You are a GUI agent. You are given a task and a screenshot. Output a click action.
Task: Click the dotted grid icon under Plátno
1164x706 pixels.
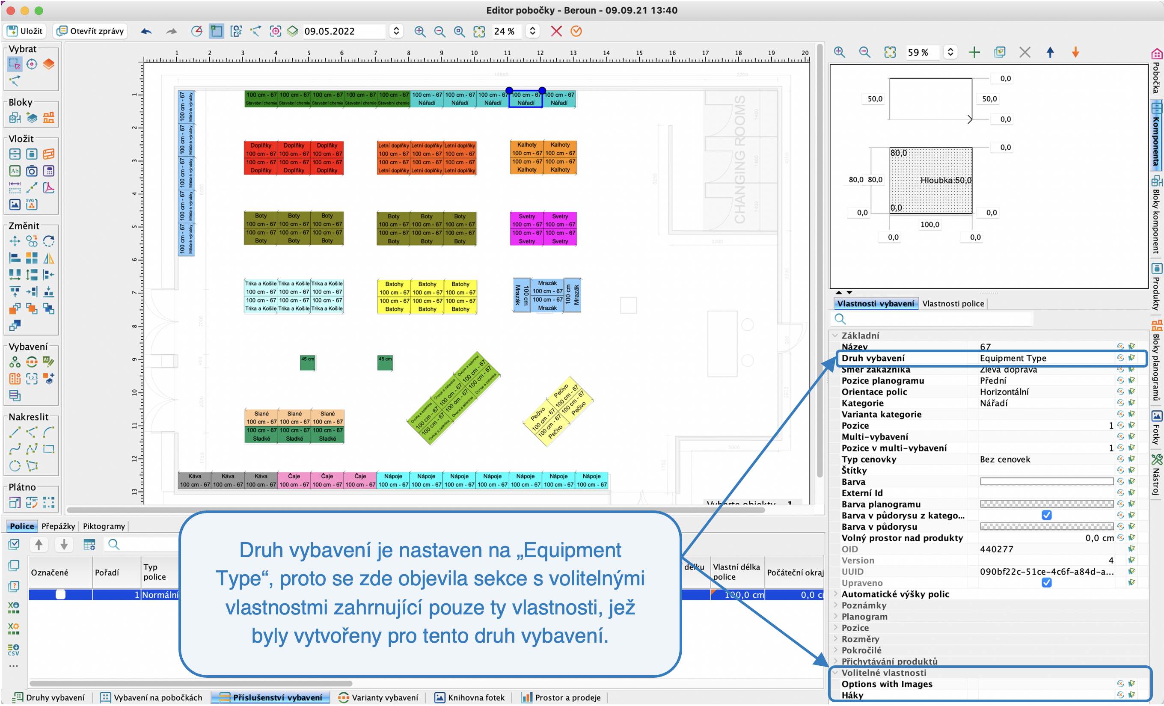48,502
